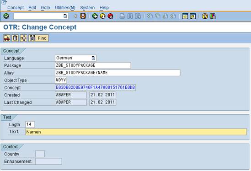Click the blue Concept ID value
Viewport: 251px width, 171px height.
(x=96, y=87)
